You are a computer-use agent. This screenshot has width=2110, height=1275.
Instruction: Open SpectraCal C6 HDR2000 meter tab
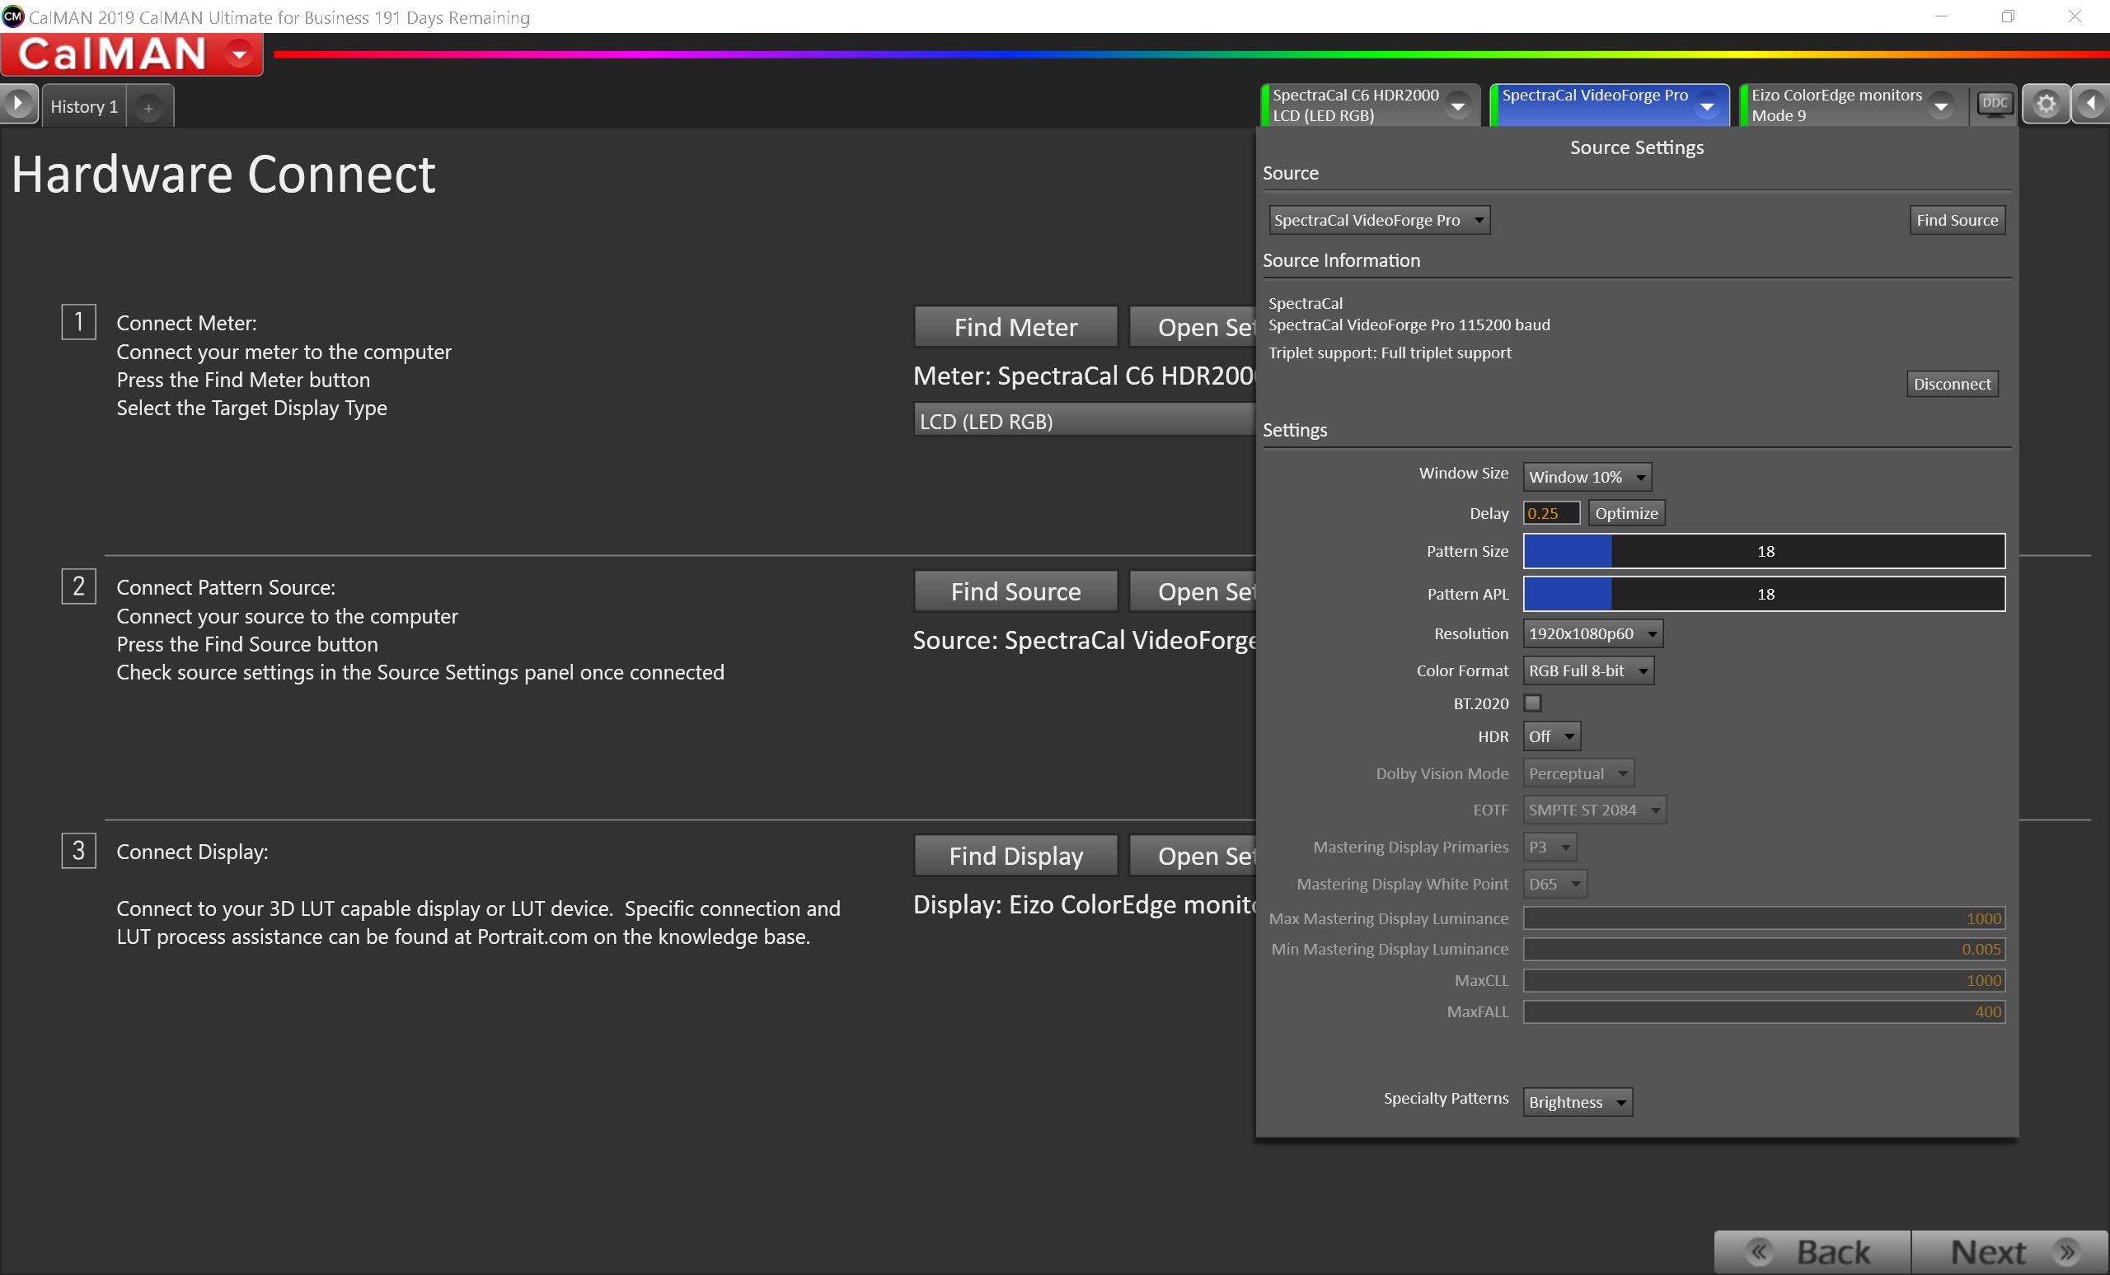[1369, 105]
